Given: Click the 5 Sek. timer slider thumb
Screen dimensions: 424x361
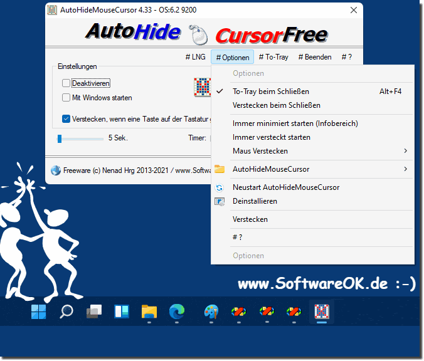Looking at the screenshot, I should [x=60, y=139].
